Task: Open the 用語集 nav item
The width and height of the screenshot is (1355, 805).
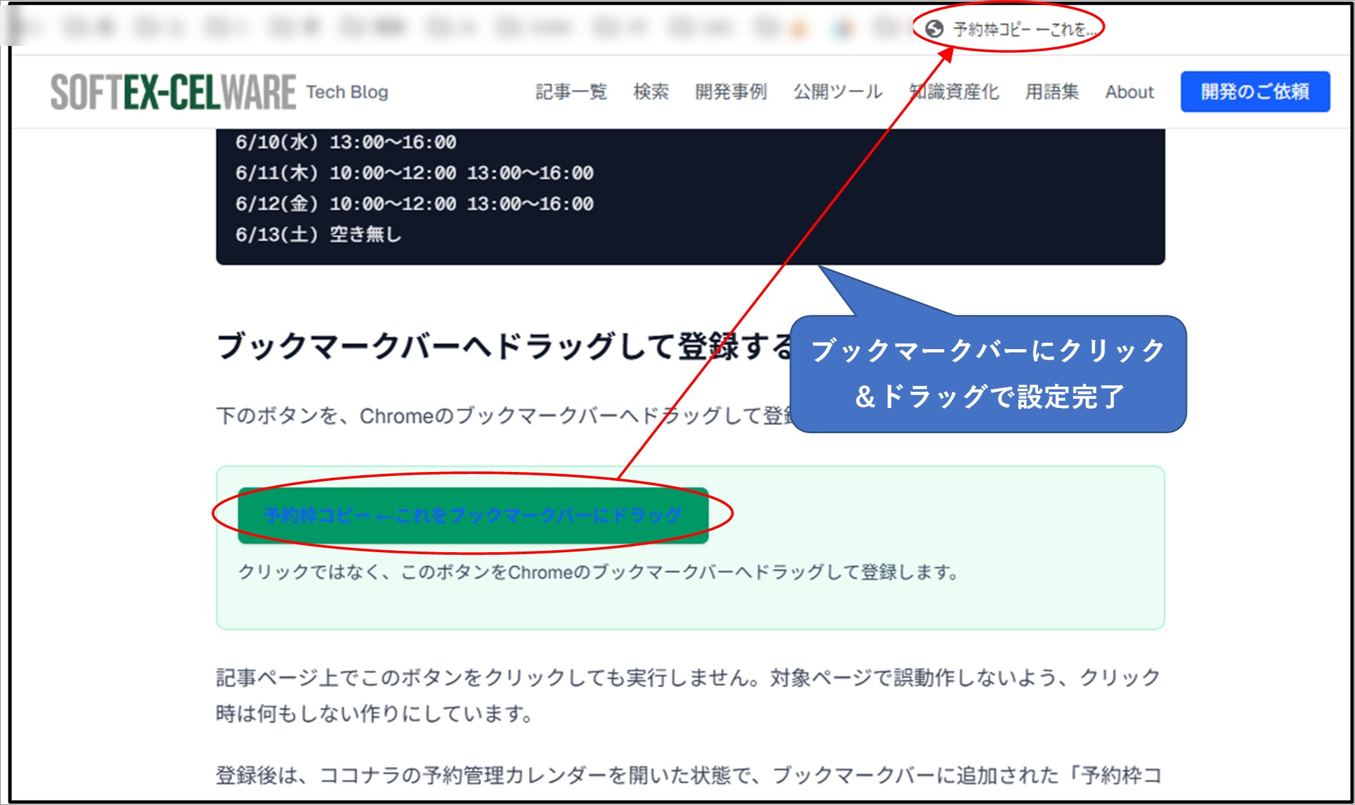Action: tap(1052, 92)
